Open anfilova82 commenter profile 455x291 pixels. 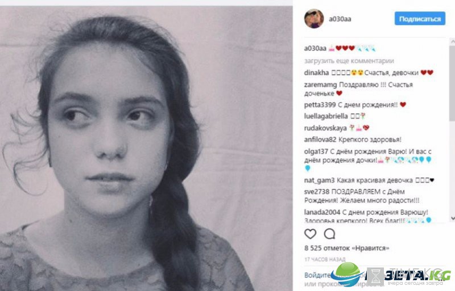click(x=320, y=140)
